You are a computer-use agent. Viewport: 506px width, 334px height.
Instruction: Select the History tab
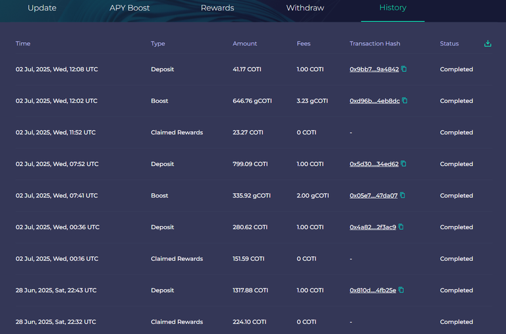click(x=393, y=8)
